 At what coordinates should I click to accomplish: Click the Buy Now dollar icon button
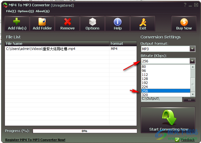point(184,24)
